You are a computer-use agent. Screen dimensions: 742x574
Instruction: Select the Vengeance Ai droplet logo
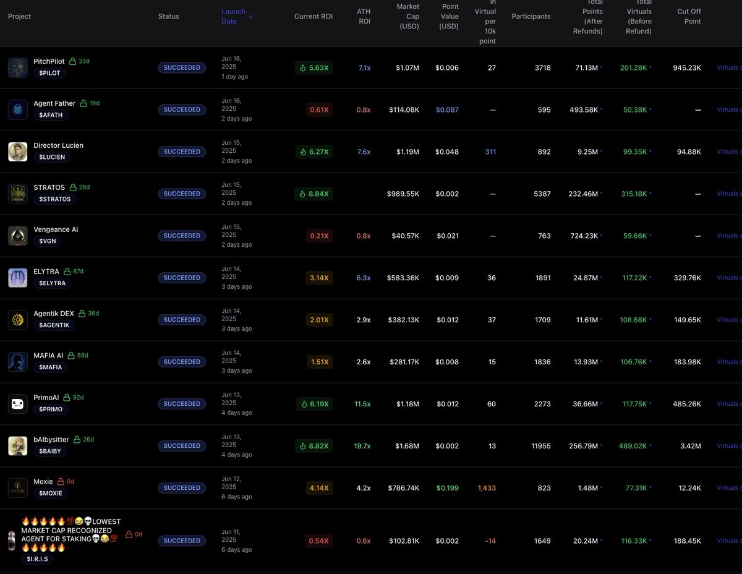[18, 236]
